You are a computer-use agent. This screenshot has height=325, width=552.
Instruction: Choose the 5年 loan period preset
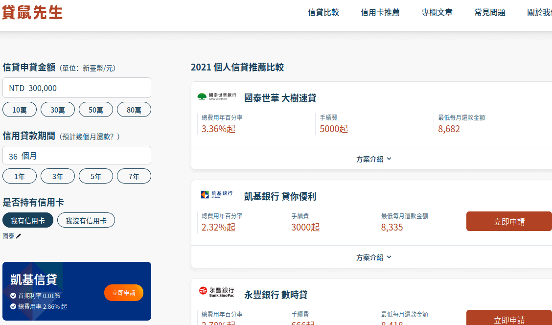click(96, 176)
